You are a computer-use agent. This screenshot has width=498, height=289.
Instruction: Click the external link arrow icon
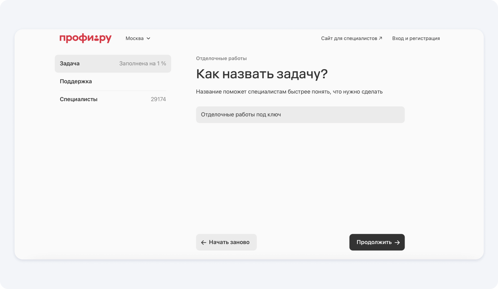click(x=380, y=38)
